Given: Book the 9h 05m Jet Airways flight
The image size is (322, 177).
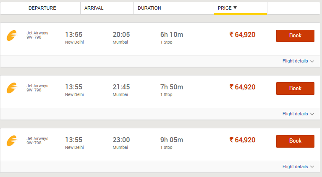Looking at the screenshot, I should coord(295,141).
